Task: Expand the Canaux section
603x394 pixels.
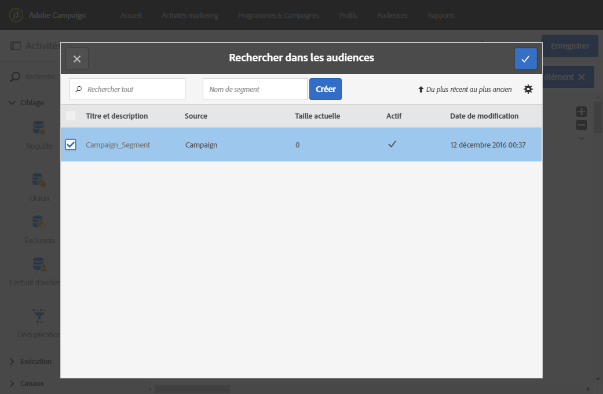Action: [12, 383]
